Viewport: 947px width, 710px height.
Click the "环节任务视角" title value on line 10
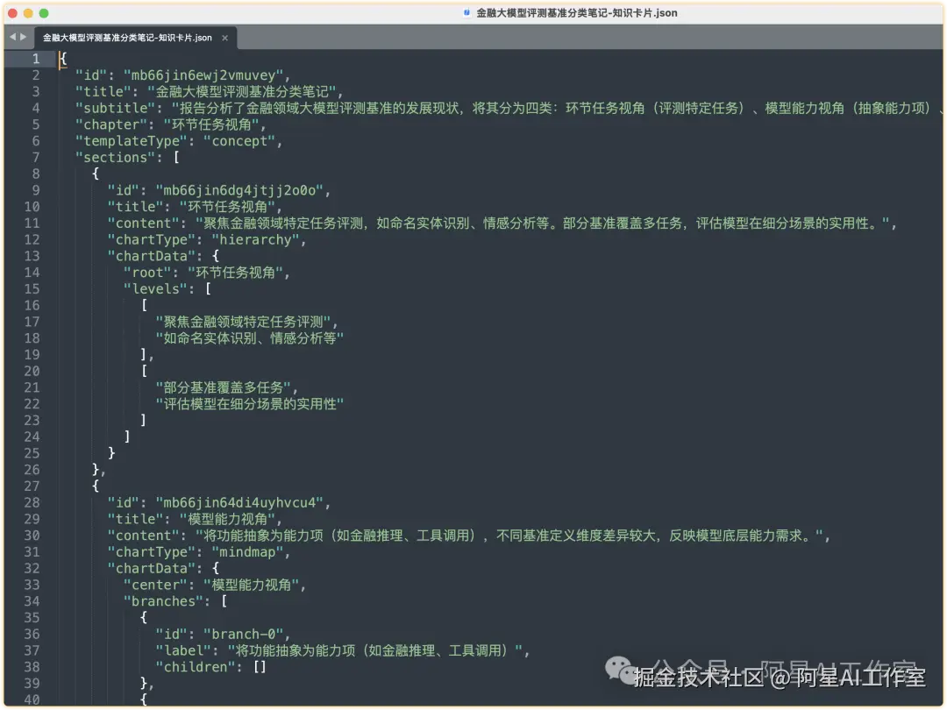[x=228, y=207]
